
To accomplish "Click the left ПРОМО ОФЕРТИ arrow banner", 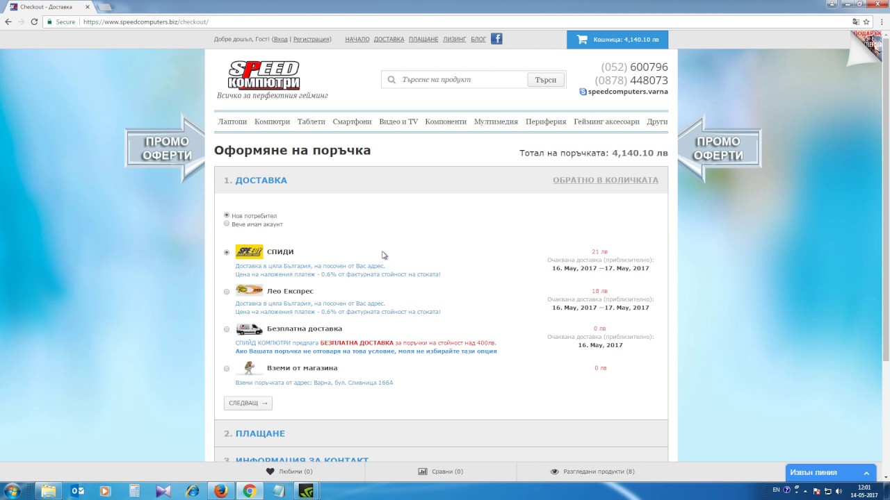I will pos(165,148).
